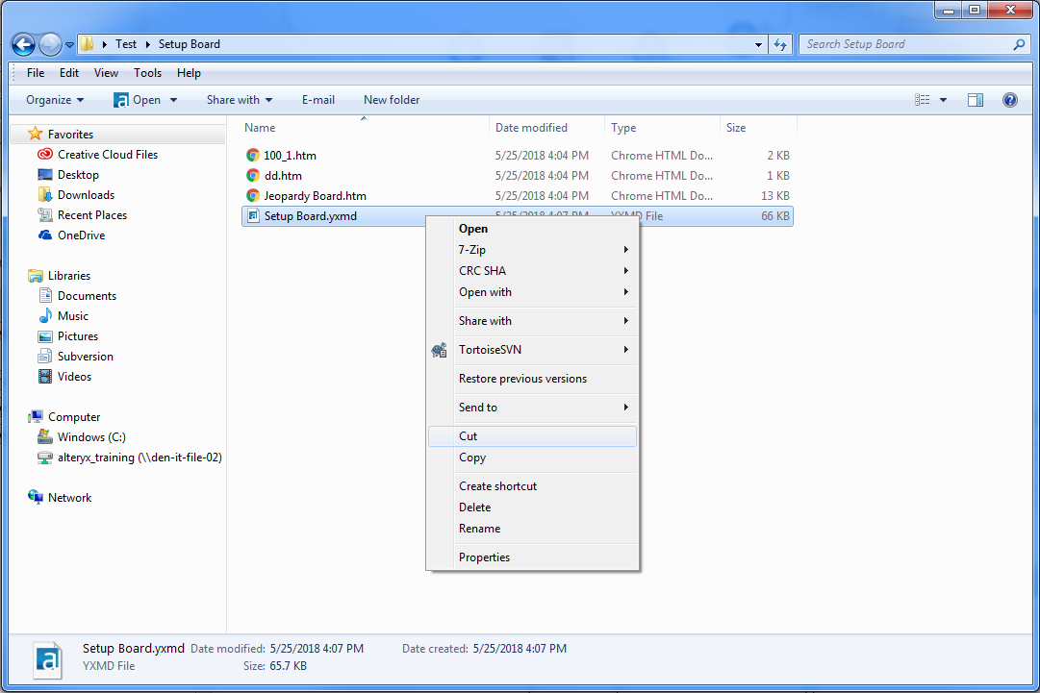Click the refresh icon beside the address bar

pos(780,44)
